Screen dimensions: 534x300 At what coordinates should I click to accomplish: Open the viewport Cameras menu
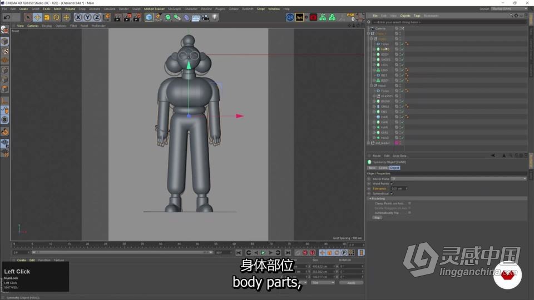click(x=33, y=26)
